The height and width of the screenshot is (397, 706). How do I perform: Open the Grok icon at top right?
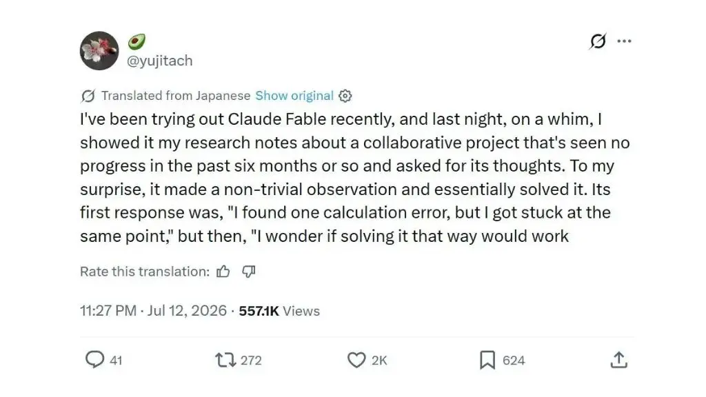point(598,41)
